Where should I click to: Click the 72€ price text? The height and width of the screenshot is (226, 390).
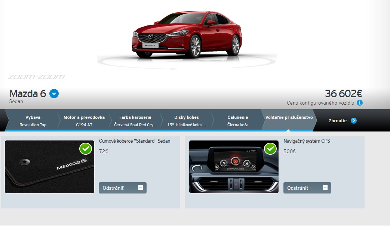[x=104, y=151]
